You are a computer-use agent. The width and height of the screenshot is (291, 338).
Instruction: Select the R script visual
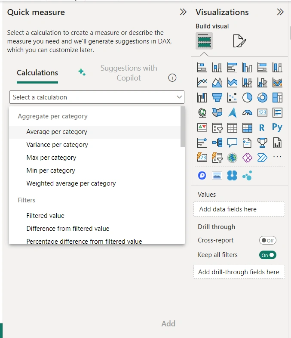click(x=262, y=127)
